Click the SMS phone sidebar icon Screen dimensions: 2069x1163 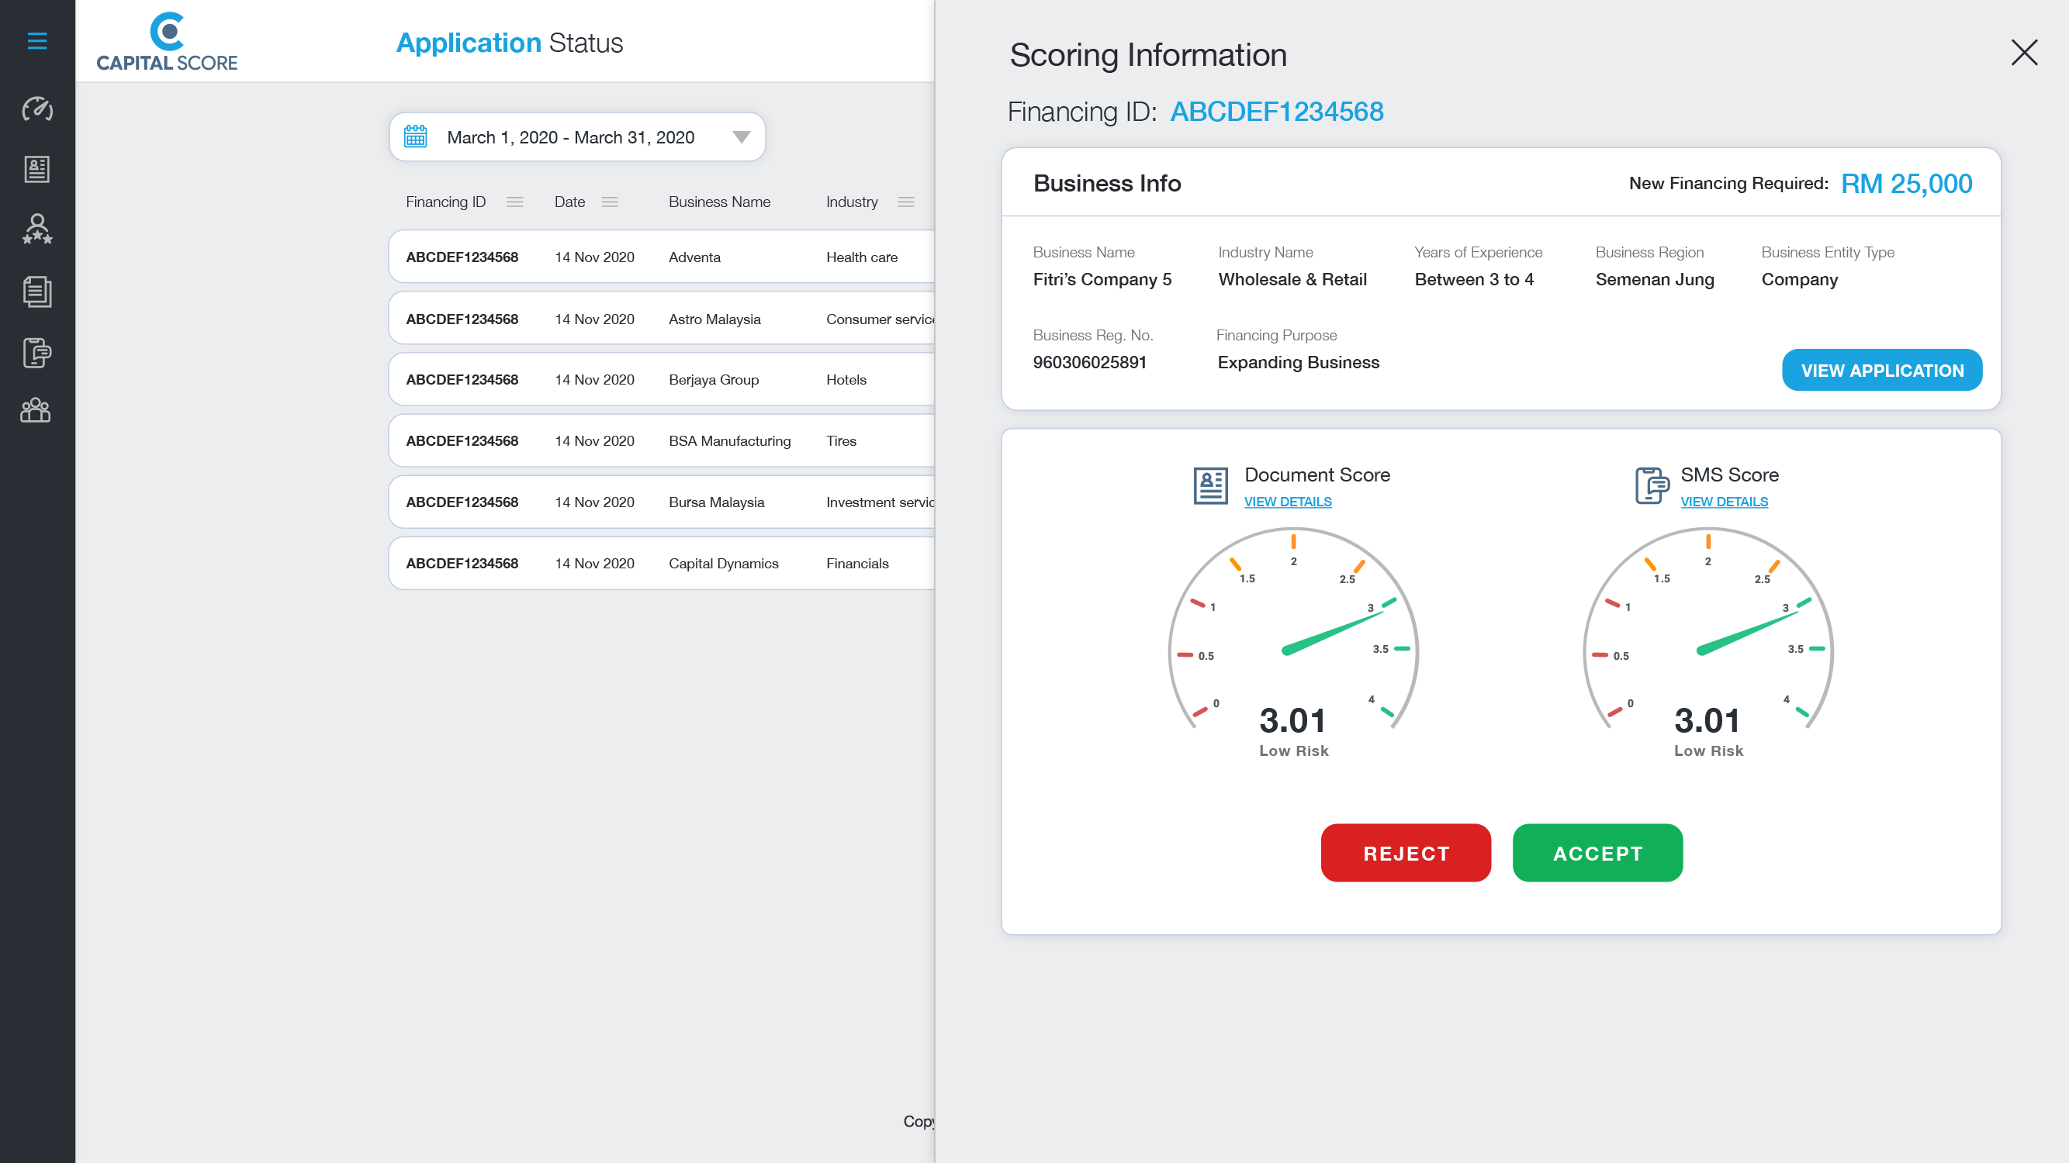pos(37,352)
